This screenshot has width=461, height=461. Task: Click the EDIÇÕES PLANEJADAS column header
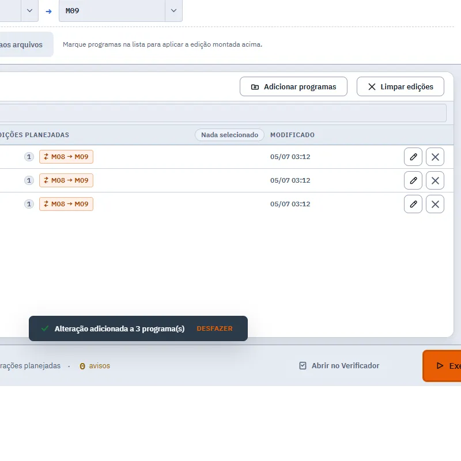[x=34, y=135]
